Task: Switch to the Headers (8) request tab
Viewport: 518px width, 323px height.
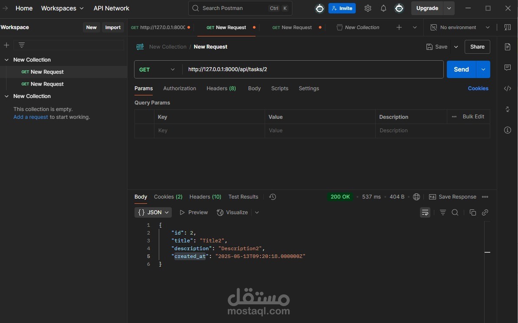Action: click(x=221, y=88)
